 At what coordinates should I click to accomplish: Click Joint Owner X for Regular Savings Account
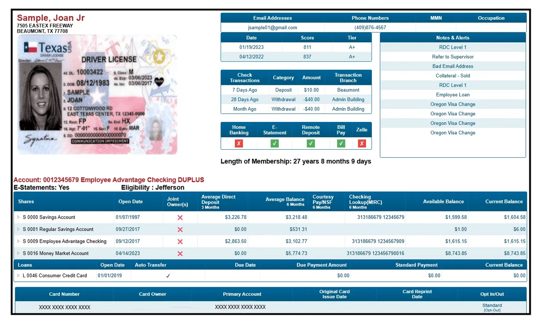pyautogui.click(x=180, y=230)
